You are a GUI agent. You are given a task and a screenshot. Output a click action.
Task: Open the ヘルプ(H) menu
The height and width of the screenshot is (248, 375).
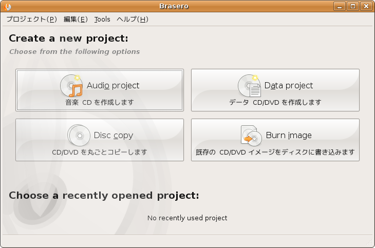(133, 19)
